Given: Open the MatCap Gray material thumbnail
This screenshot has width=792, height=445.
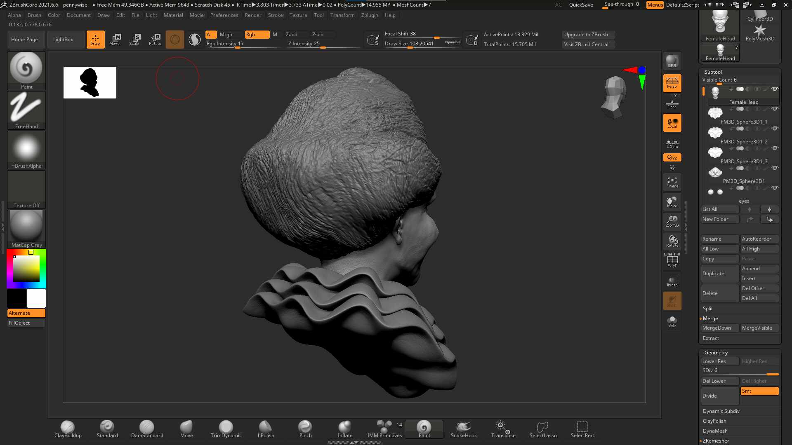Looking at the screenshot, I should click(x=26, y=229).
